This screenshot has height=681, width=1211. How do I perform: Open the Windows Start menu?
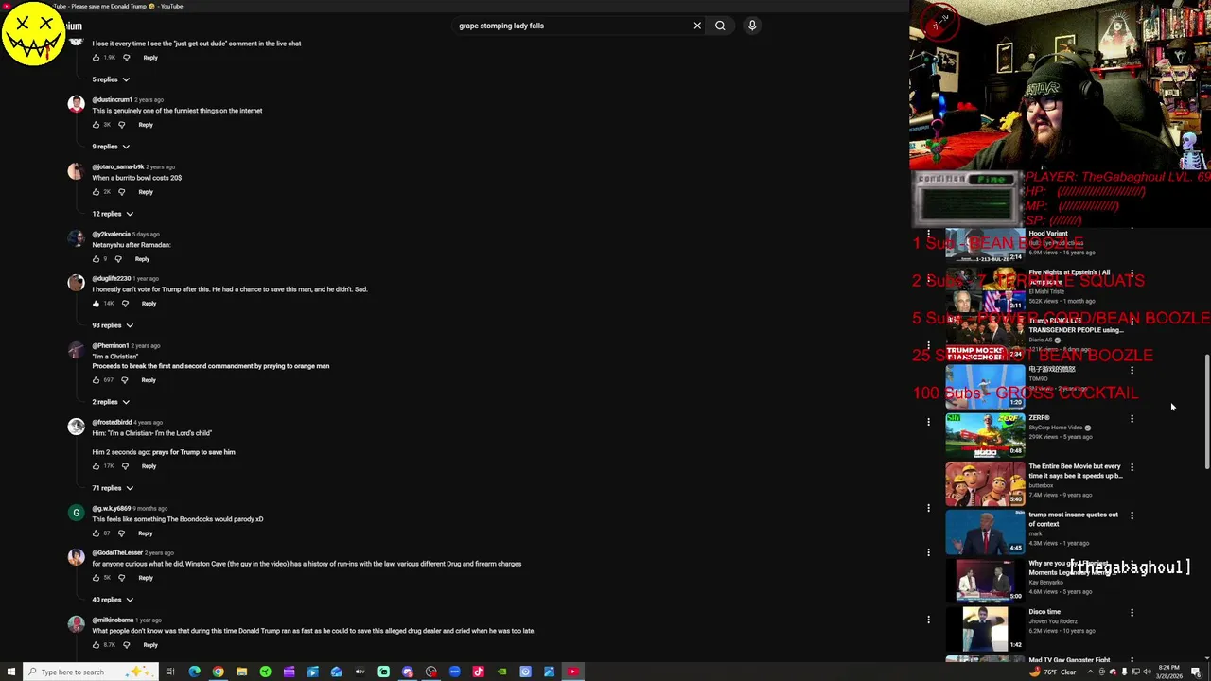(10, 672)
